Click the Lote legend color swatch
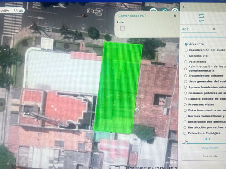This screenshot has height=169, width=226. [122, 28]
